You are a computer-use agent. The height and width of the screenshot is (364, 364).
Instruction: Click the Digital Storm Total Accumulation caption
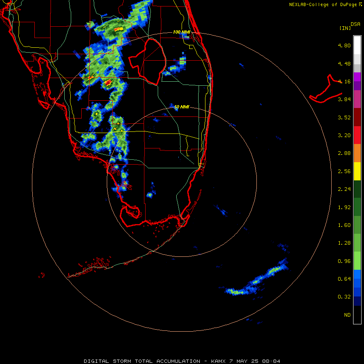[x=182, y=361]
